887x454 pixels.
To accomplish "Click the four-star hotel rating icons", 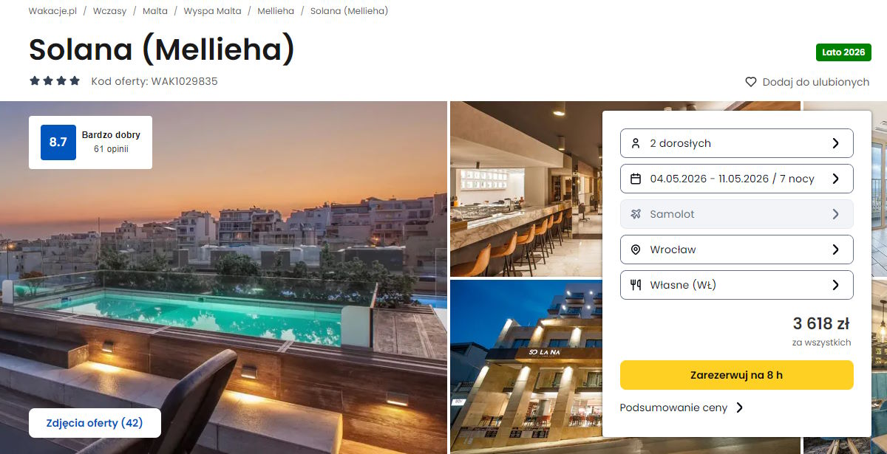I will tap(55, 81).
